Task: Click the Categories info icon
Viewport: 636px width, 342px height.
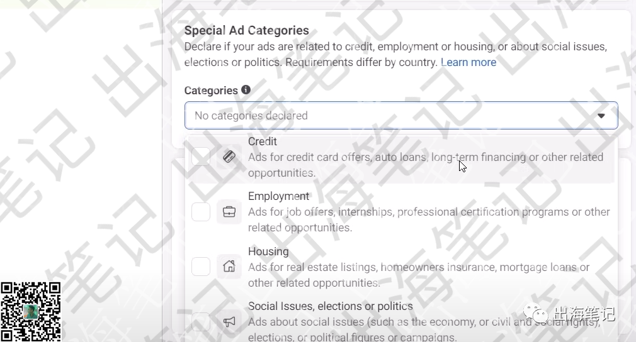Action: tap(246, 90)
